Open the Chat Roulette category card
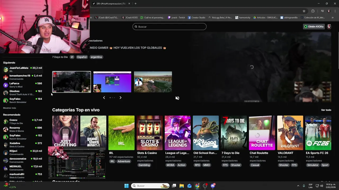This screenshot has width=339, height=190. tap(262, 133)
